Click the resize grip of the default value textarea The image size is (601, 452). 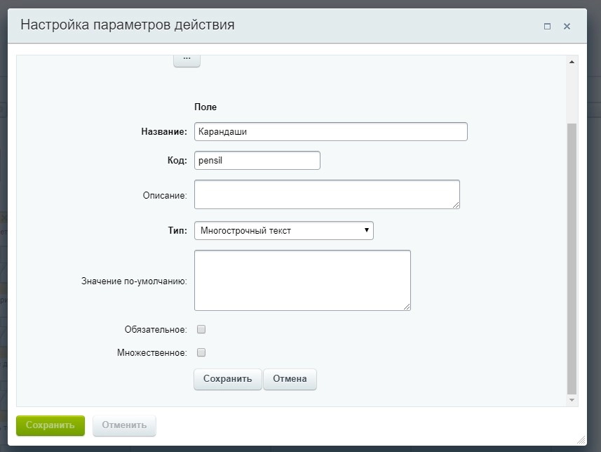(407, 306)
